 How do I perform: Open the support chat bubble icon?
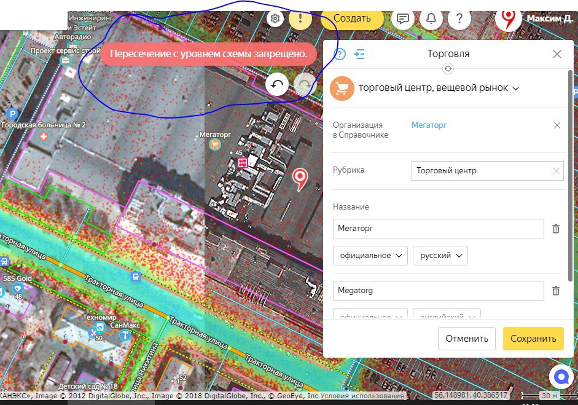(x=560, y=377)
